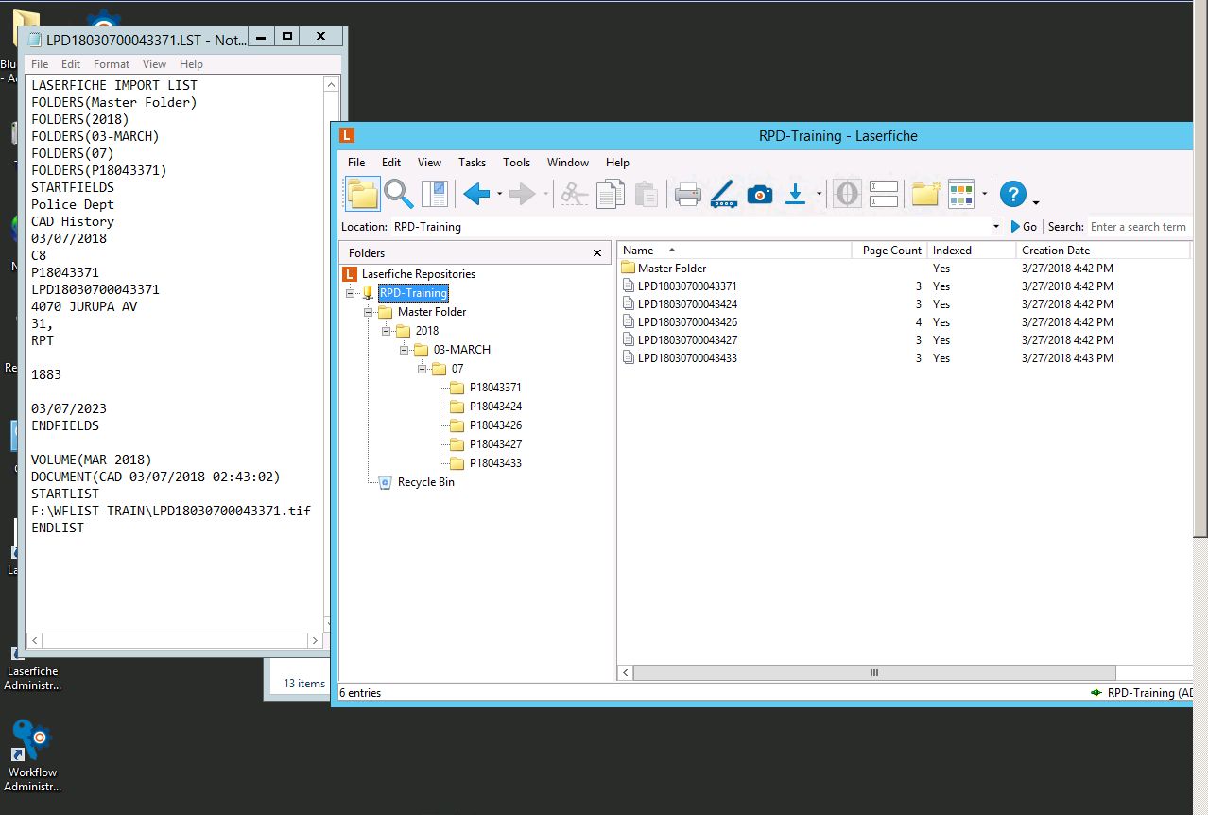Viewport: 1208px width, 815px height.
Task: Collapse the RPD-Training tree node
Action: (351, 293)
